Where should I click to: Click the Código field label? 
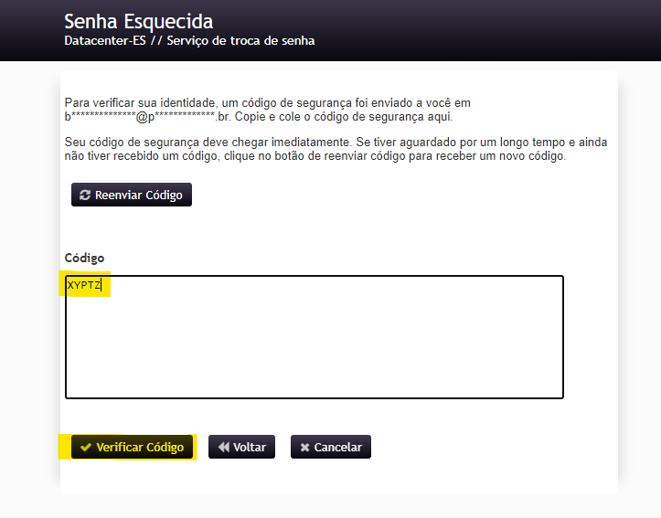click(x=84, y=259)
